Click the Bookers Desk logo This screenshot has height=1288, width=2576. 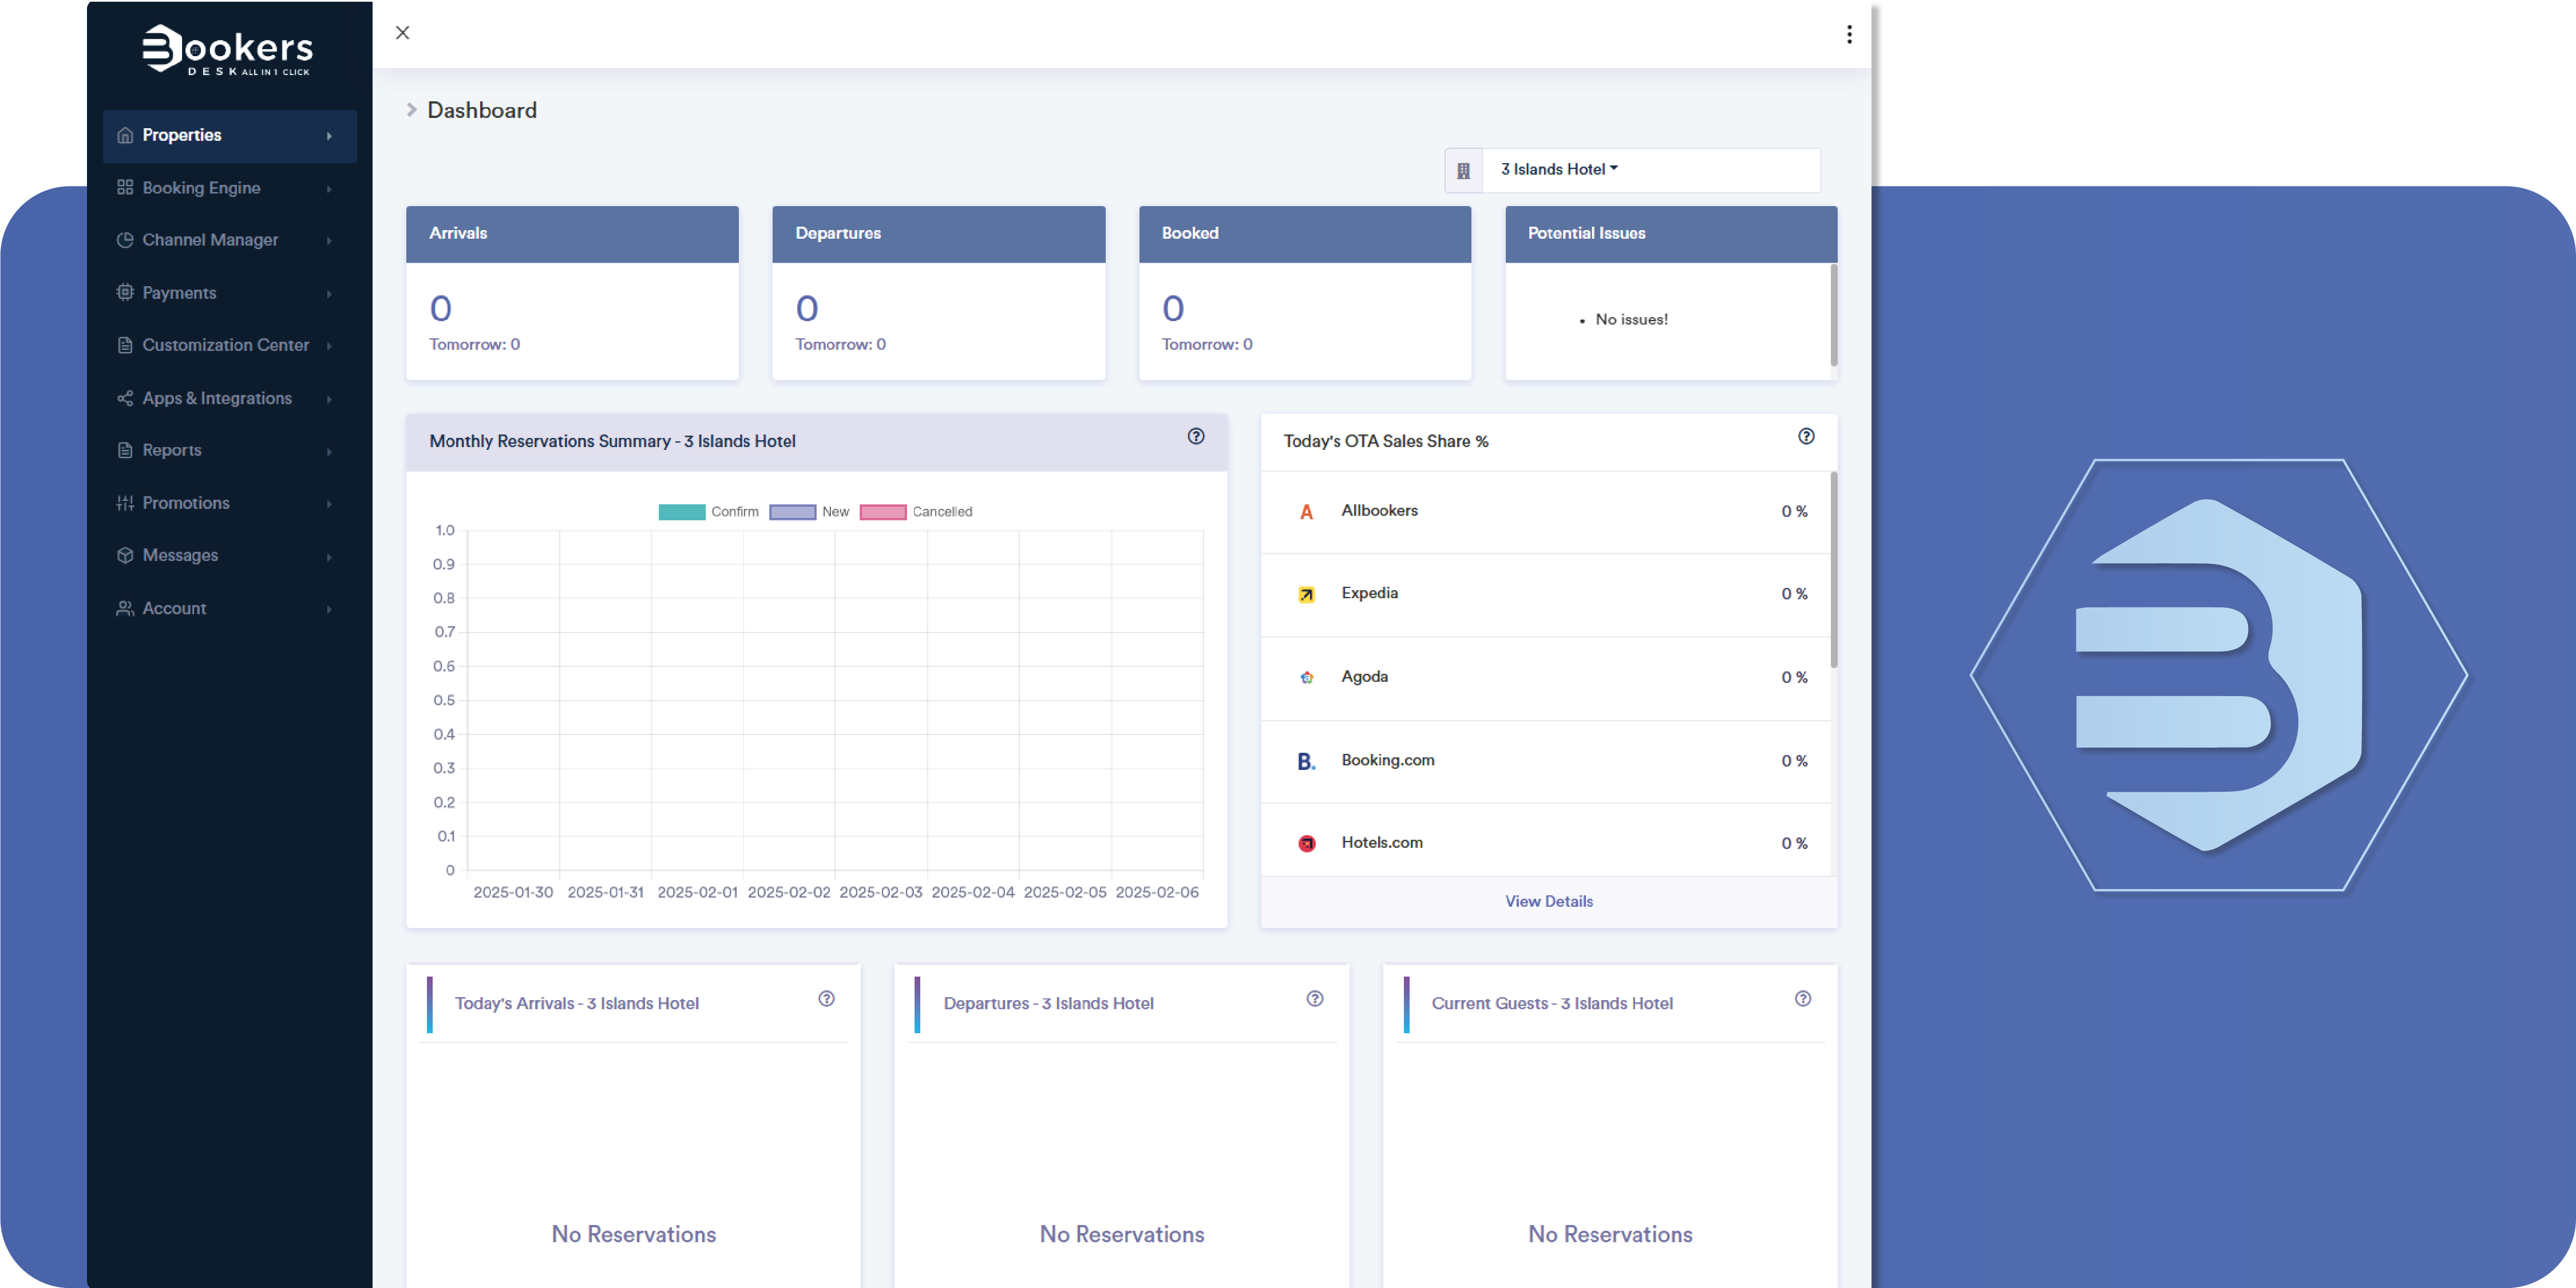coord(228,50)
